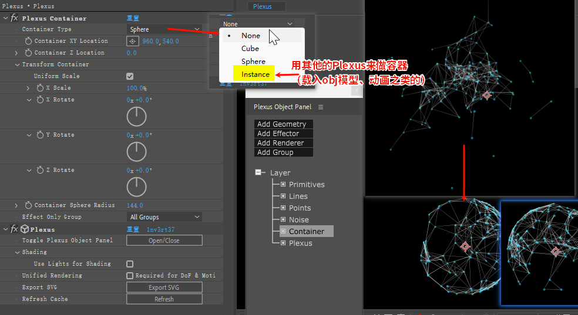Select None in container type menu

coord(261,36)
